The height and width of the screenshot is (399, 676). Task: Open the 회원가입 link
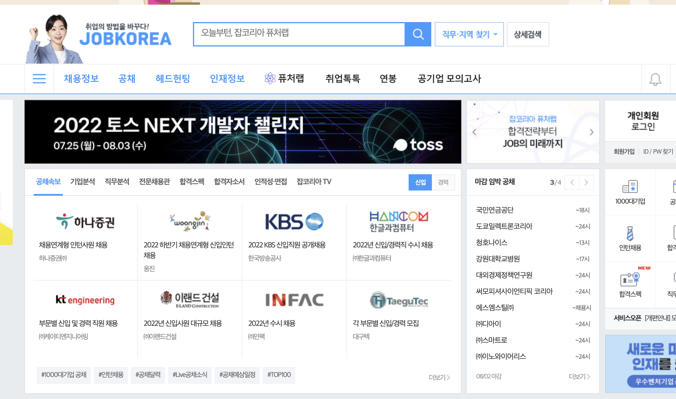(624, 151)
